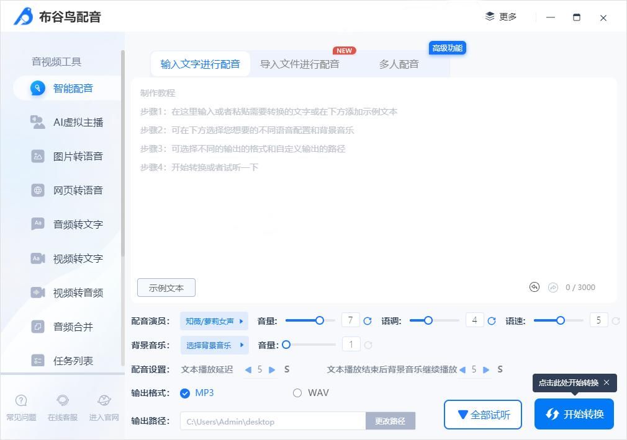Open 进入官网 planet icon
The height and width of the screenshot is (440, 627).
click(104, 400)
